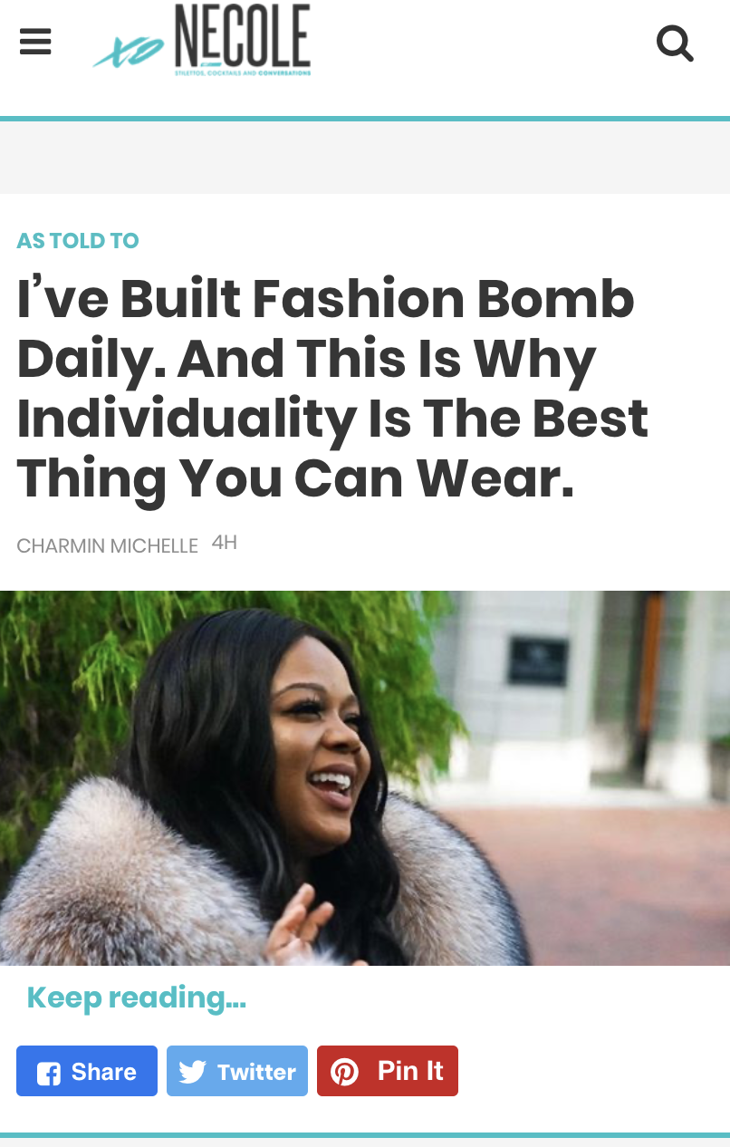Screen dimensions: 730x1147
Task: Click the "Keep reading..." link
Action: (x=137, y=998)
